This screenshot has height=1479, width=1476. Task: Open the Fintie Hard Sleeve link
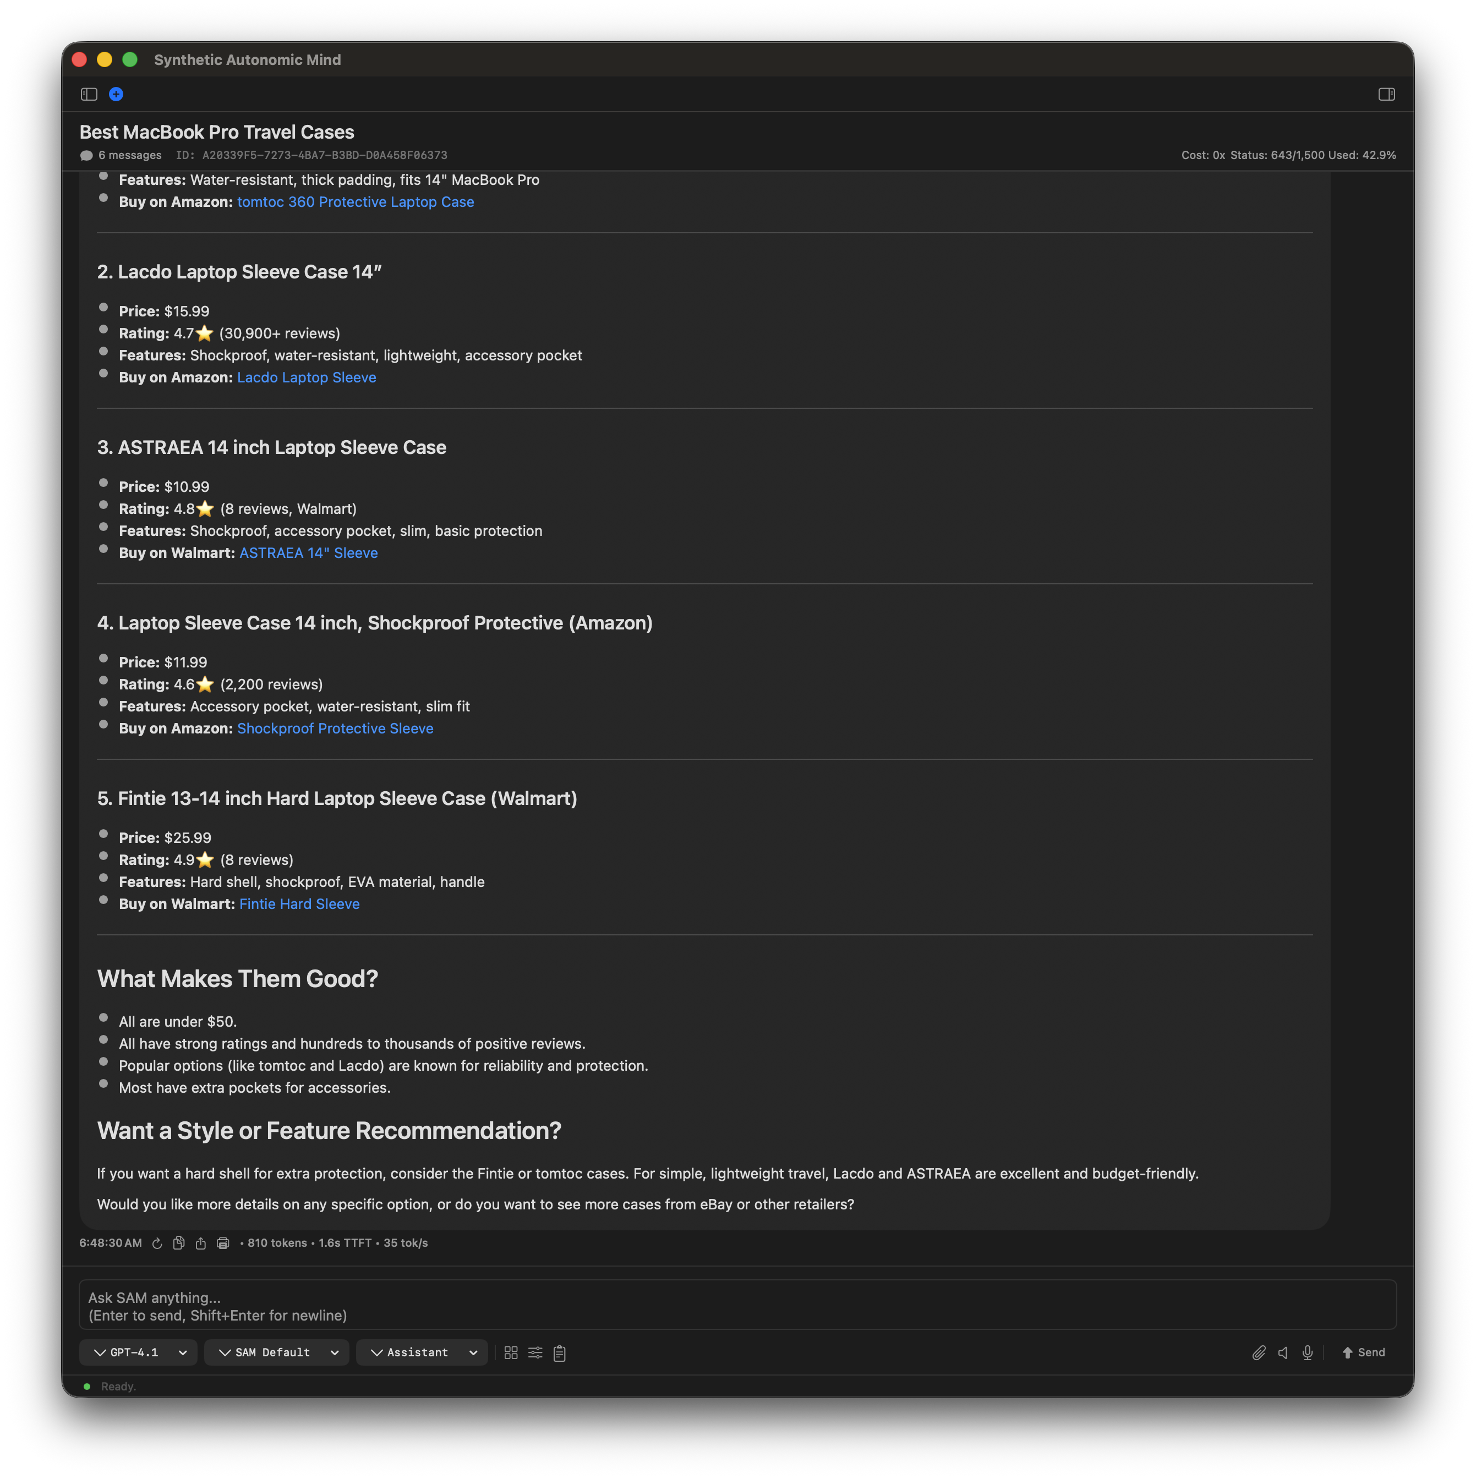299,904
